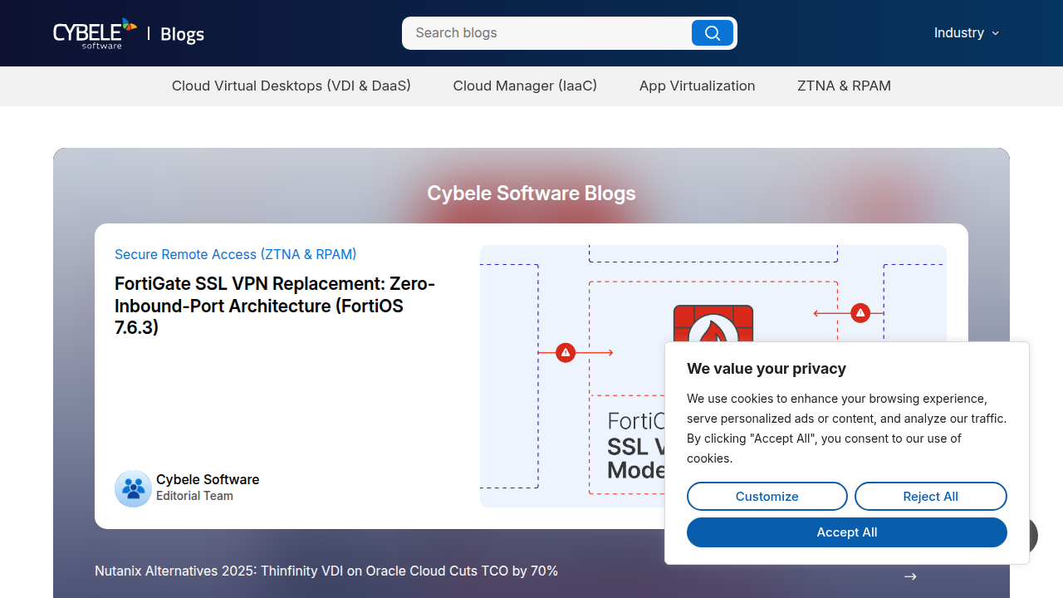This screenshot has height=598, width=1063.
Task: Click Accept All cookies button
Action: [x=847, y=532]
